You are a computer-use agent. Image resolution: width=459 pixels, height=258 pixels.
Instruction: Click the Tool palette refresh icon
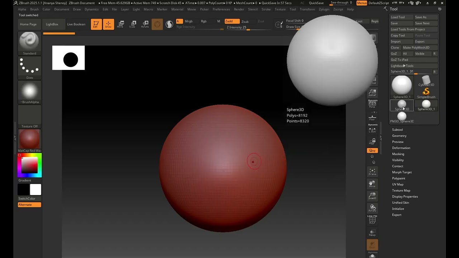pos(440,9)
